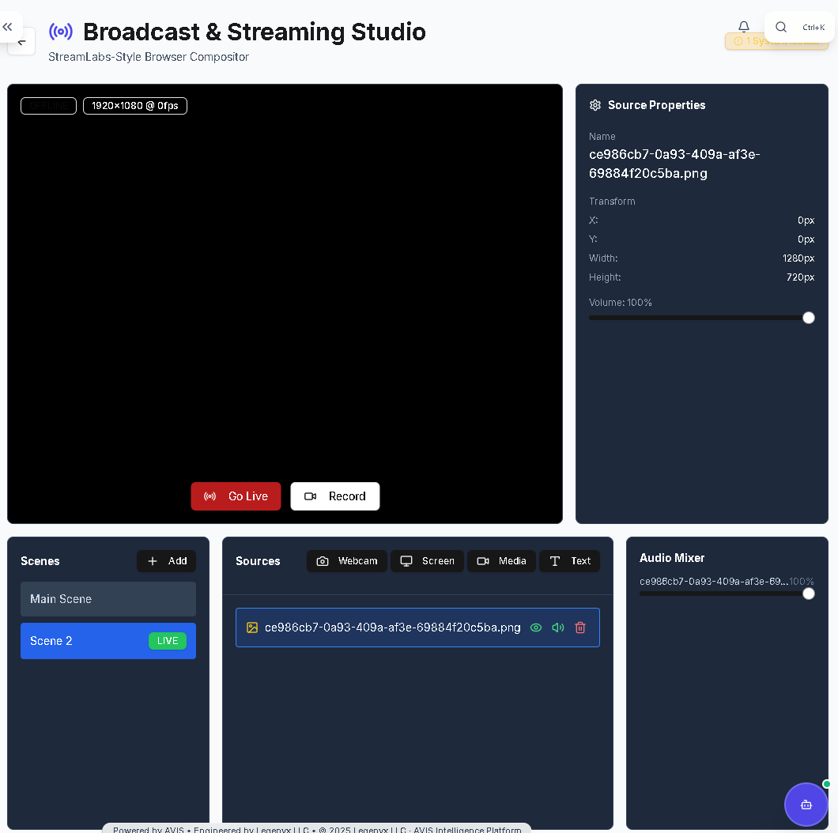The height and width of the screenshot is (833, 838).
Task: Click the broadcast logo beside the title
Action: click(x=61, y=32)
